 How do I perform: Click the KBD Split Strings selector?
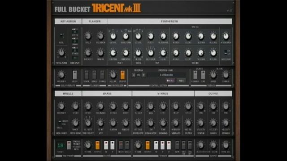click(x=75, y=51)
